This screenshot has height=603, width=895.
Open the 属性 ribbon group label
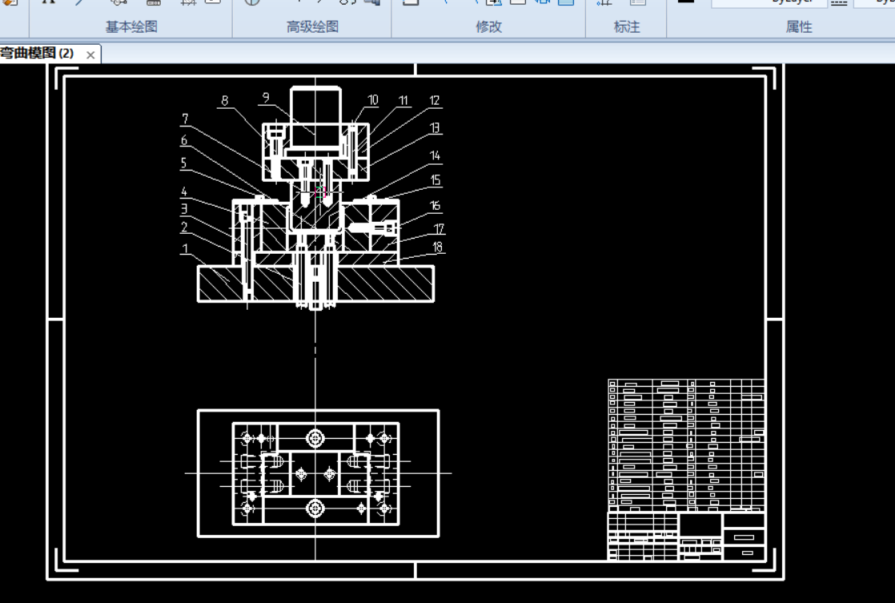coord(799,27)
